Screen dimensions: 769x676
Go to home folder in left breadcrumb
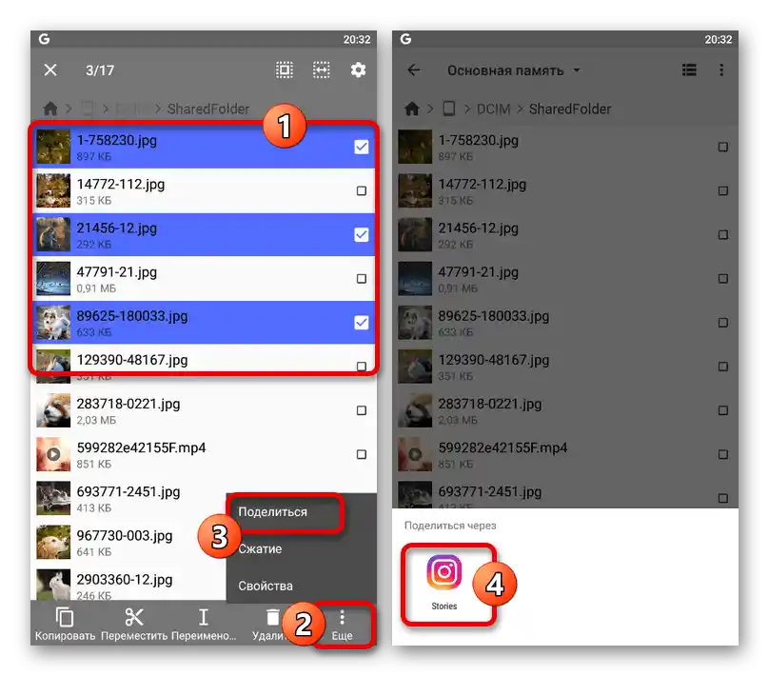point(50,109)
